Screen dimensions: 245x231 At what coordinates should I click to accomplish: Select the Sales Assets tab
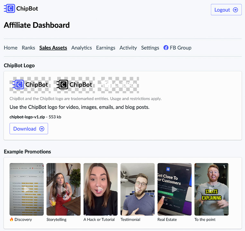53,48
